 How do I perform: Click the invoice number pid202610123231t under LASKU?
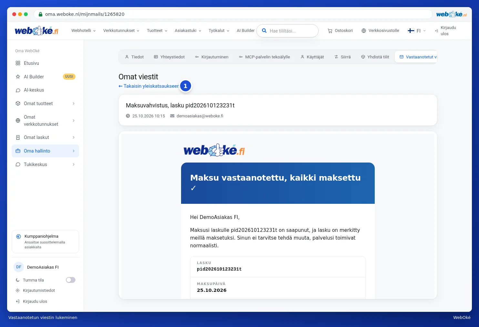tap(219, 269)
